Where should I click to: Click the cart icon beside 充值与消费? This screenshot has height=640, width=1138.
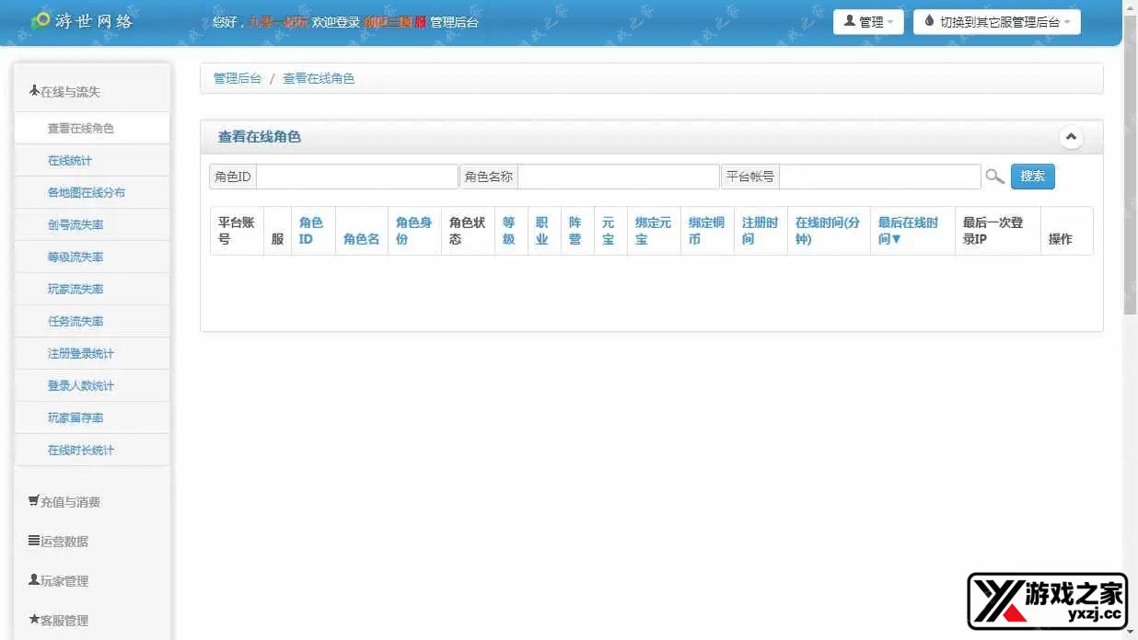(x=33, y=501)
